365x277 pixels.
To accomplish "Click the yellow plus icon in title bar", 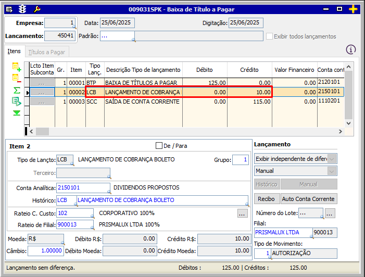I will pyautogui.click(x=354, y=9).
